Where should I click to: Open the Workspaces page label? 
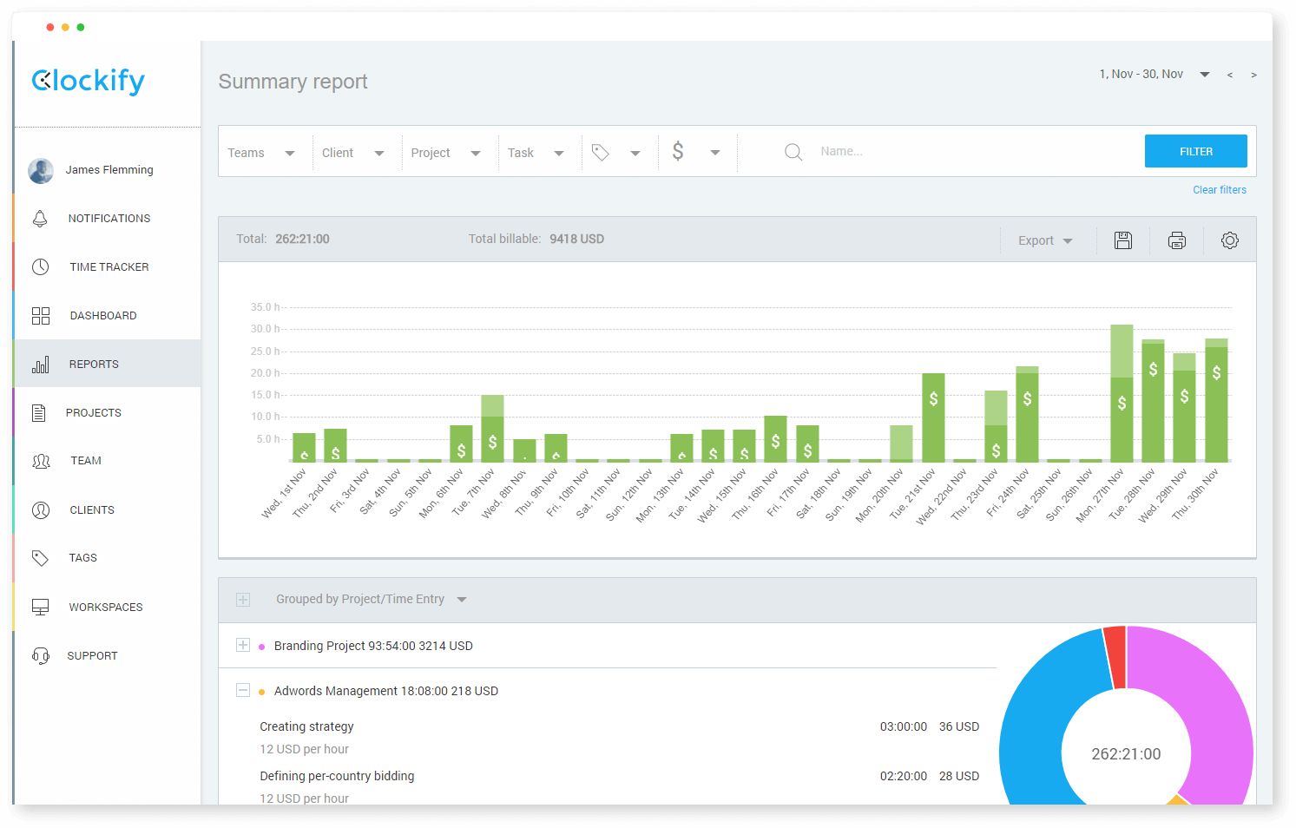coord(106,608)
